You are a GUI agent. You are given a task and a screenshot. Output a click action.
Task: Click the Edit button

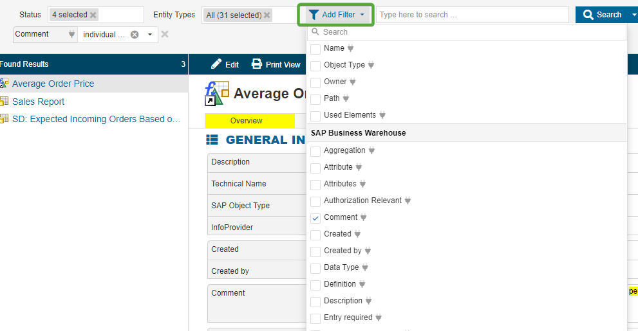tap(225, 64)
